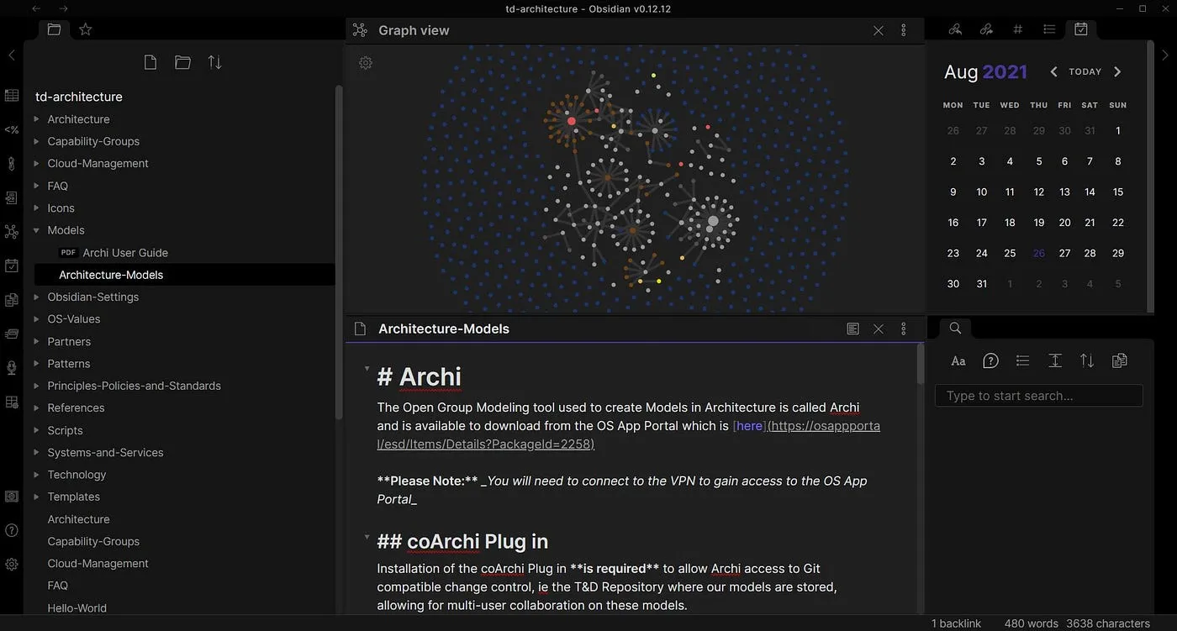The height and width of the screenshot is (631, 1177).
Task: Open the tags pane hash icon
Action: tap(1017, 29)
